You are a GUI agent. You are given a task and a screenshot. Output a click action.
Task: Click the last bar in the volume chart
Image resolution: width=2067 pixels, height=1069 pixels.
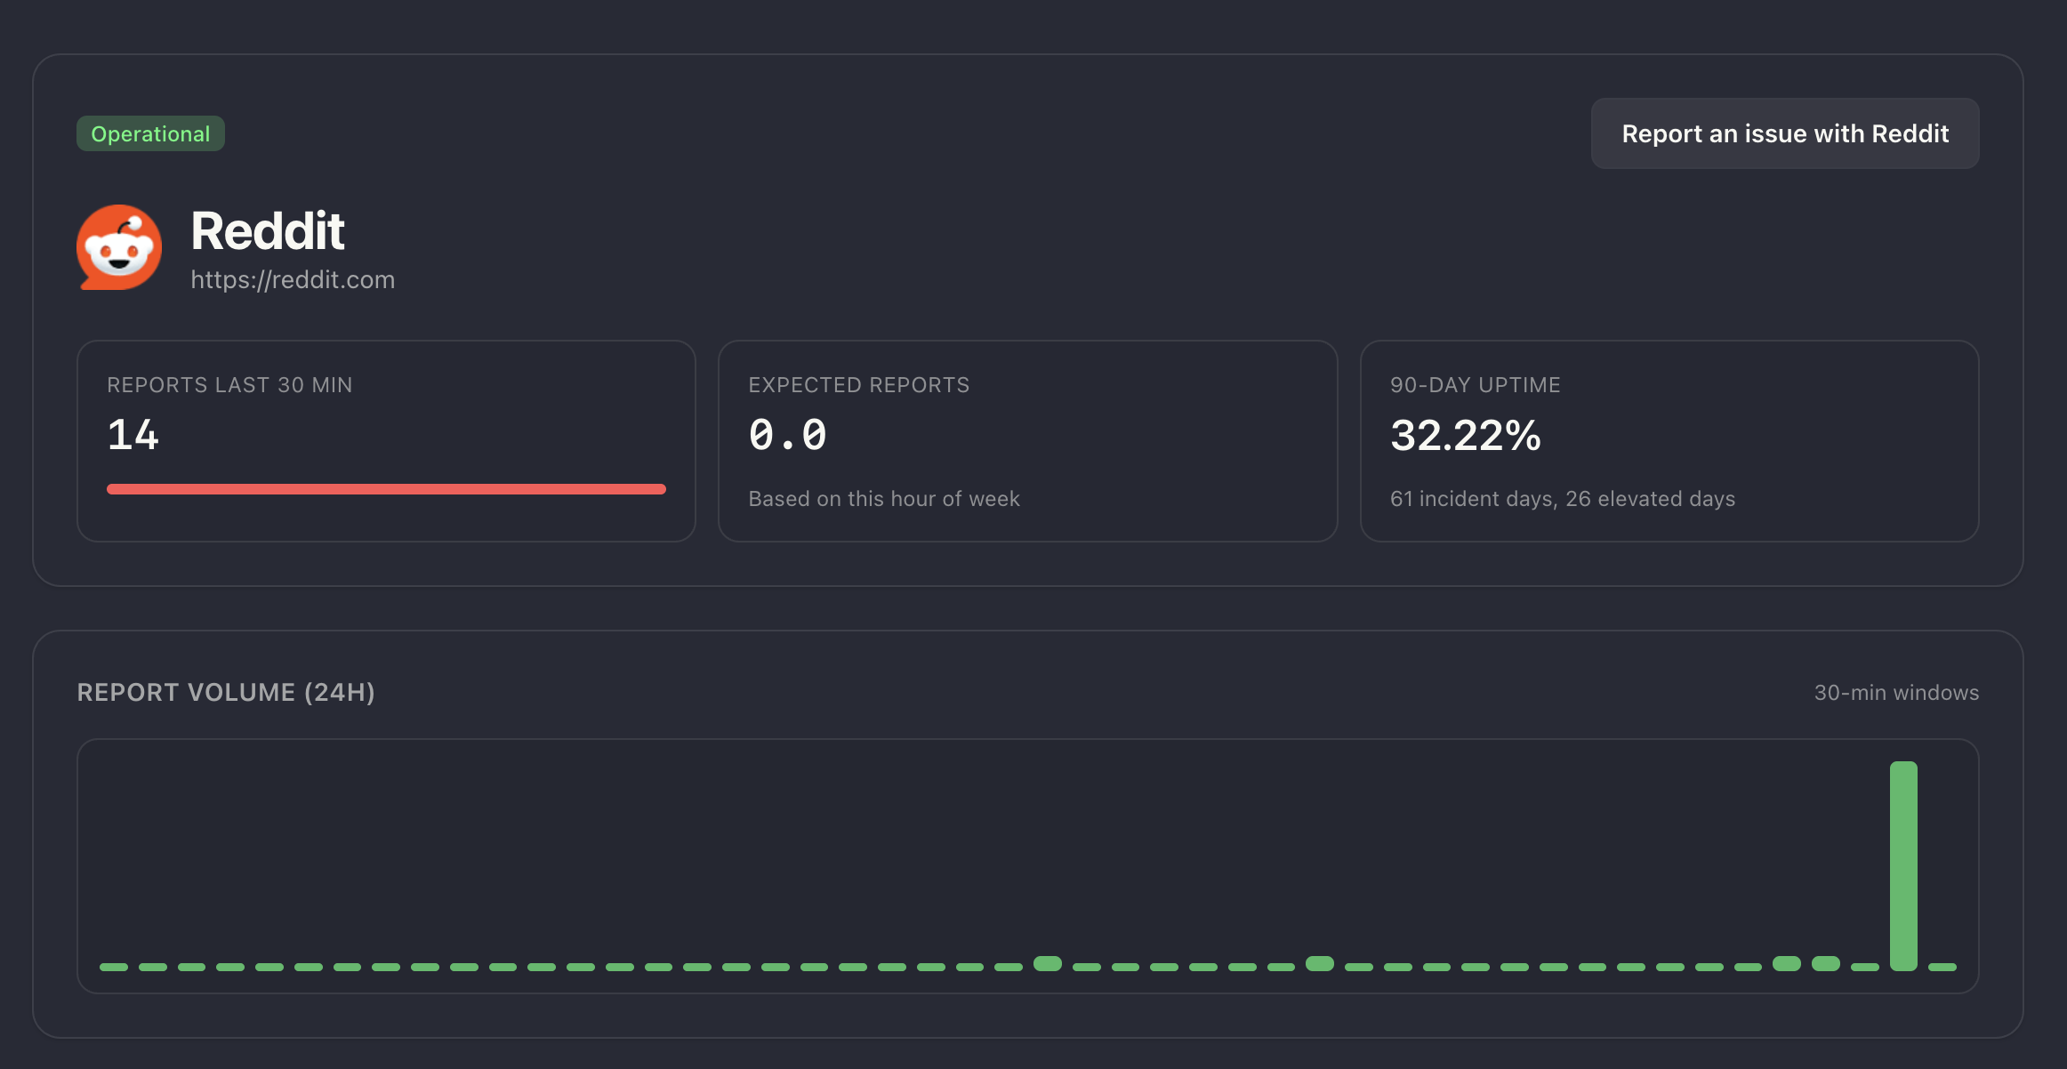pos(1942,967)
